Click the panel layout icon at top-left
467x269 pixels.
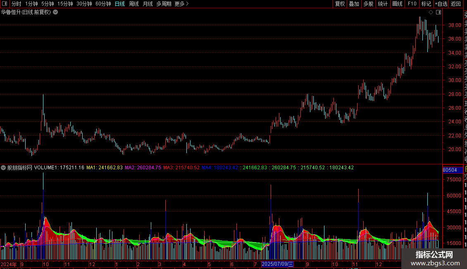click(x=5, y=4)
